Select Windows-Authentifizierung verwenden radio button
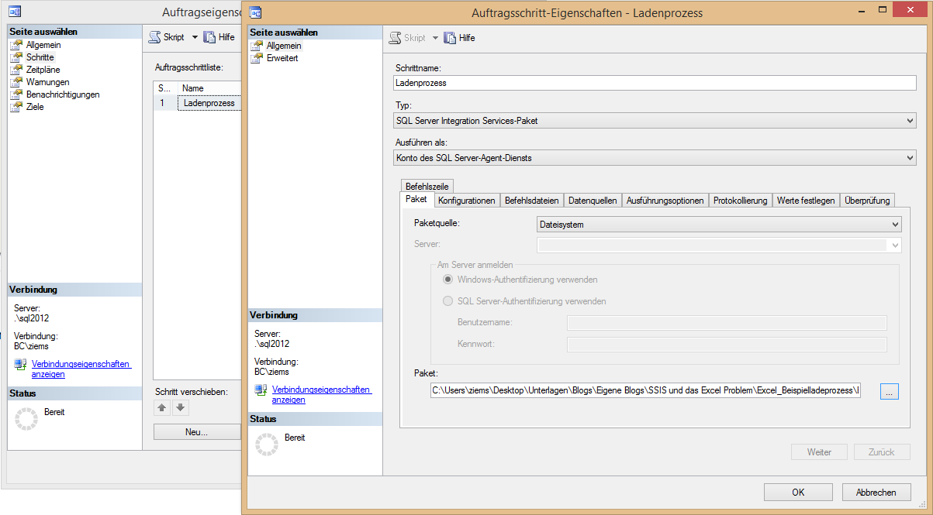The height and width of the screenshot is (515, 933). coord(448,280)
